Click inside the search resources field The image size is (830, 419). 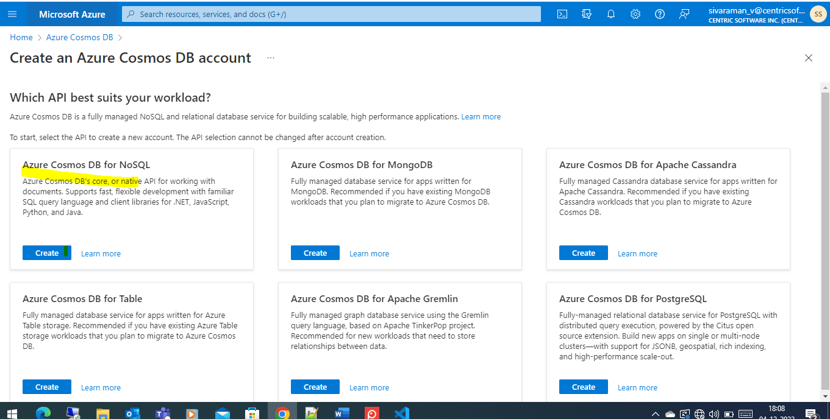(x=329, y=13)
